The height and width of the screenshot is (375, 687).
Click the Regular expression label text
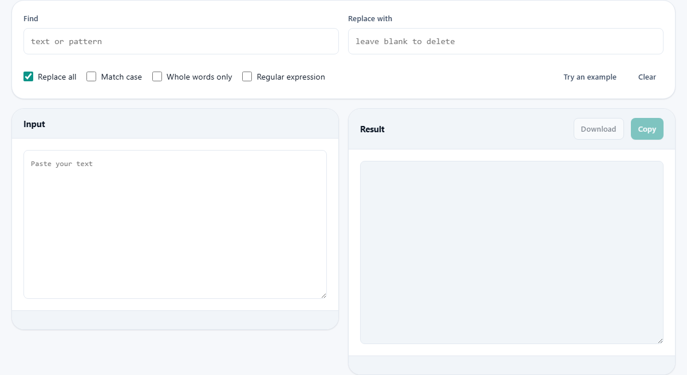(291, 77)
